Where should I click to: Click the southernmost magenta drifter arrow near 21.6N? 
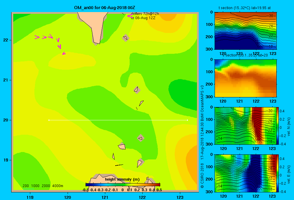click(64, 54)
